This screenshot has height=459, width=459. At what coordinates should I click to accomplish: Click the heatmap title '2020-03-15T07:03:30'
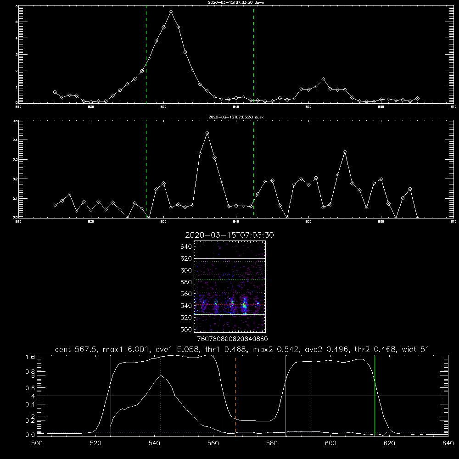229,235
